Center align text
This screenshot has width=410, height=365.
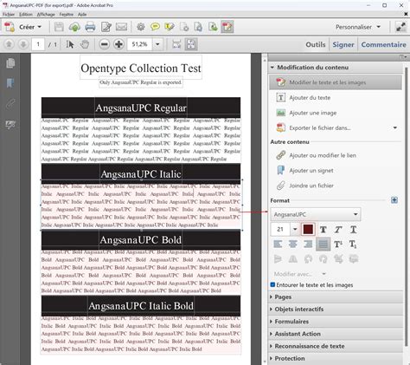tap(293, 244)
